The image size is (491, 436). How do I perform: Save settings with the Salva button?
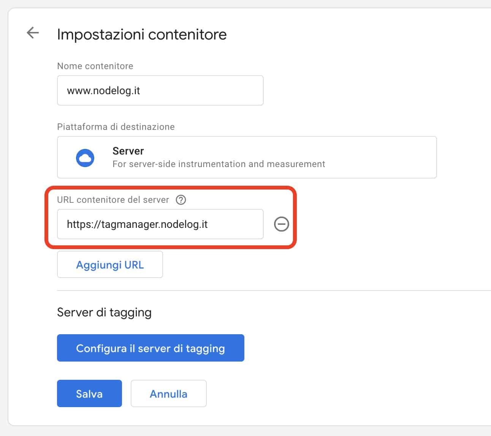tap(89, 393)
